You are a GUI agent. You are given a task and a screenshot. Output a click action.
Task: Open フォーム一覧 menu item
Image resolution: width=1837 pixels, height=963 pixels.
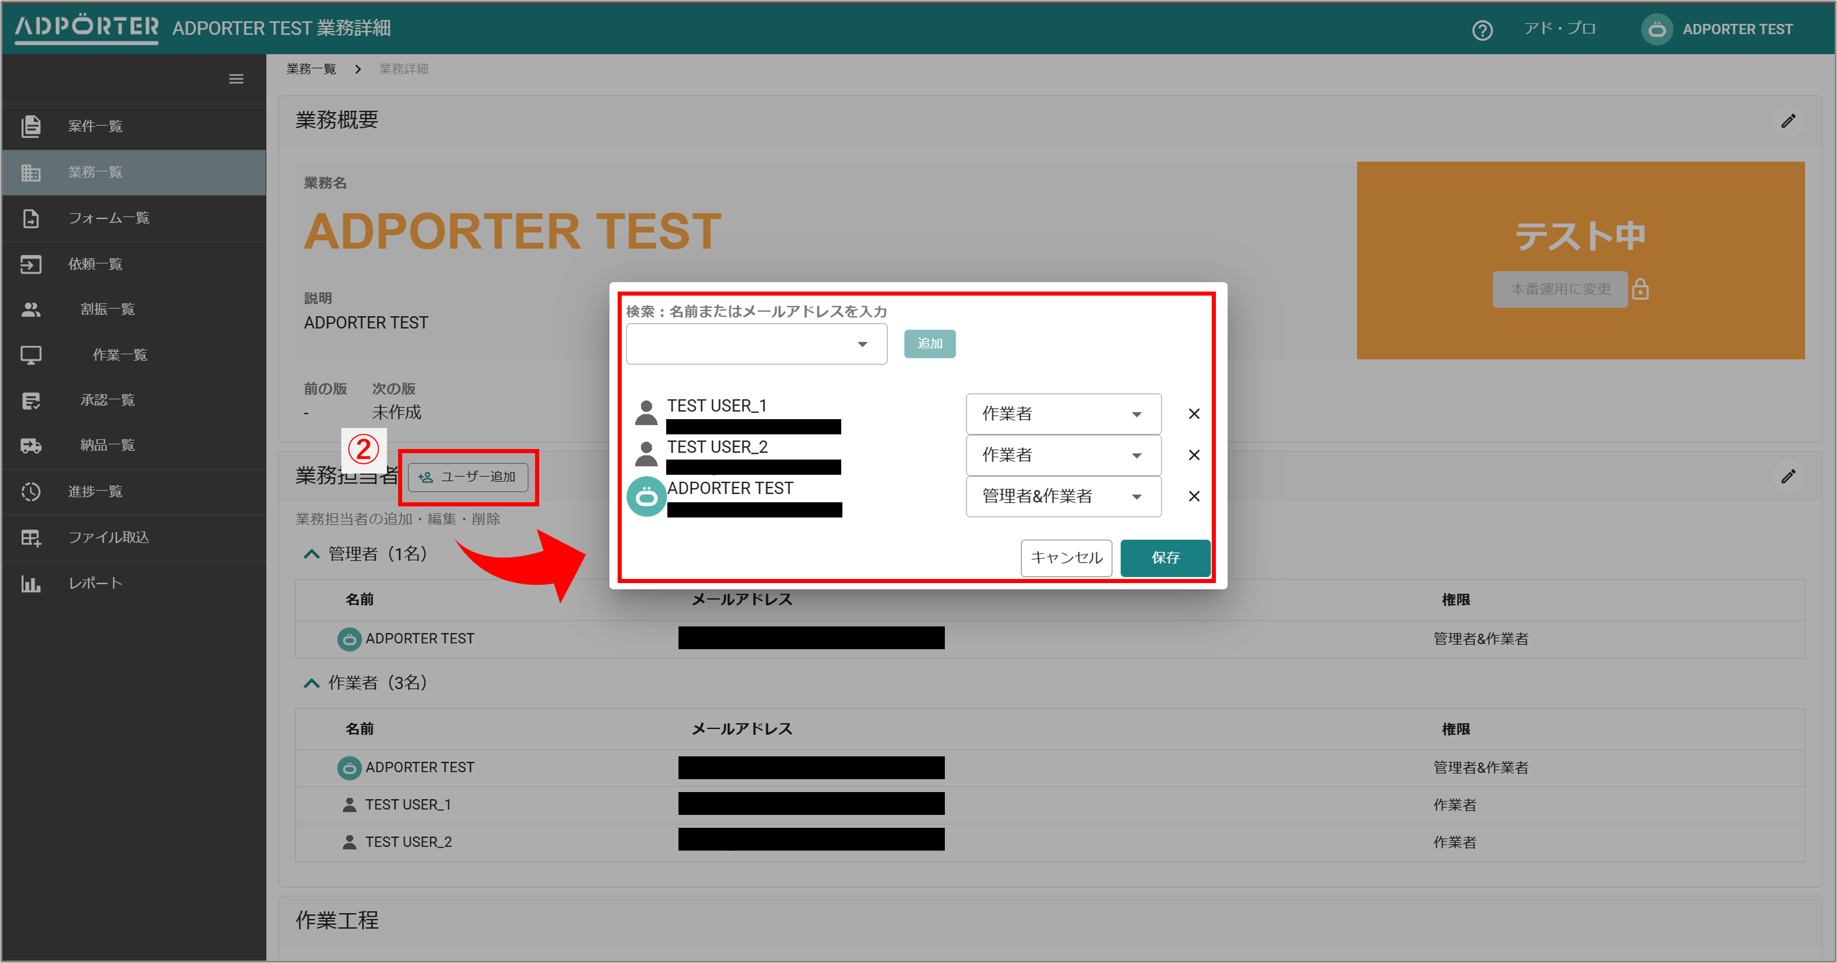[134, 218]
